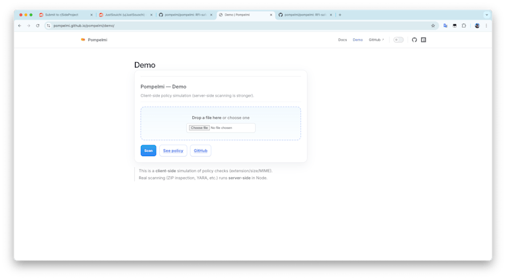Click the Choose file button
Viewport: 506px width, 279px height.
coord(199,128)
